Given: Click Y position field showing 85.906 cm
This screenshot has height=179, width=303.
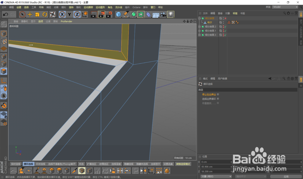Looking at the screenshot, I should coord(216,167).
